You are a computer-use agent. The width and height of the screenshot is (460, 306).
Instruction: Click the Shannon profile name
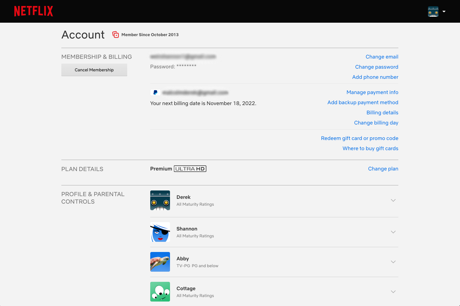[187, 229]
